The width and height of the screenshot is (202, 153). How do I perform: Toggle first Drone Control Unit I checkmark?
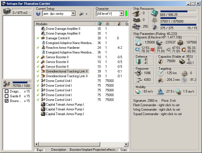click(38, 81)
